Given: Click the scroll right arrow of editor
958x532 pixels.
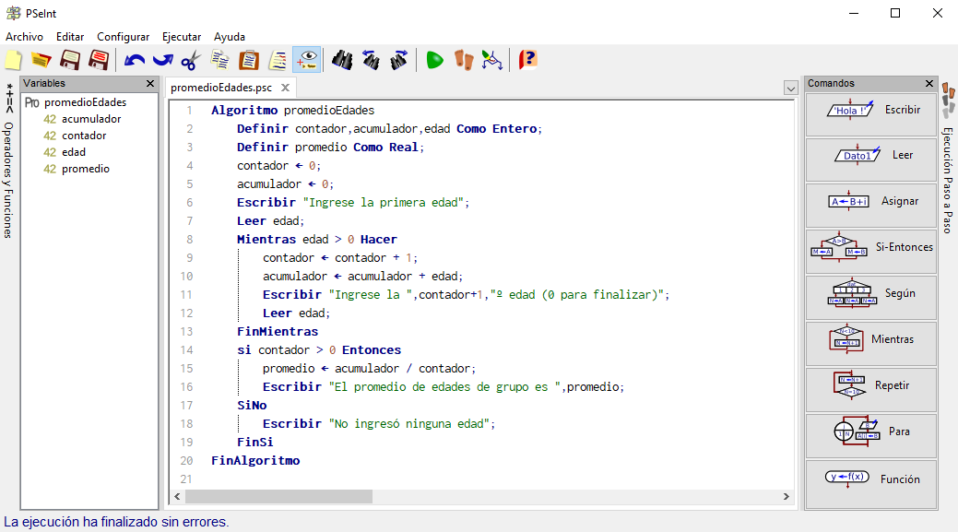Looking at the screenshot, I should pos(787,497).
